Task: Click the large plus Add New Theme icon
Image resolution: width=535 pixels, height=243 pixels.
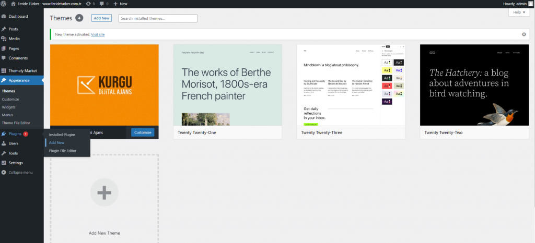Action: click(x=104, y=192)
